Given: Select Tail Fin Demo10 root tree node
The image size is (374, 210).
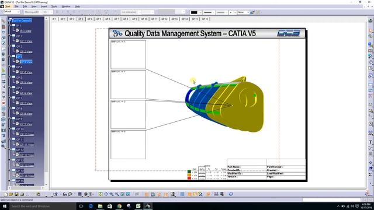Looking at the screenshot, I should [x=22, y=21].
